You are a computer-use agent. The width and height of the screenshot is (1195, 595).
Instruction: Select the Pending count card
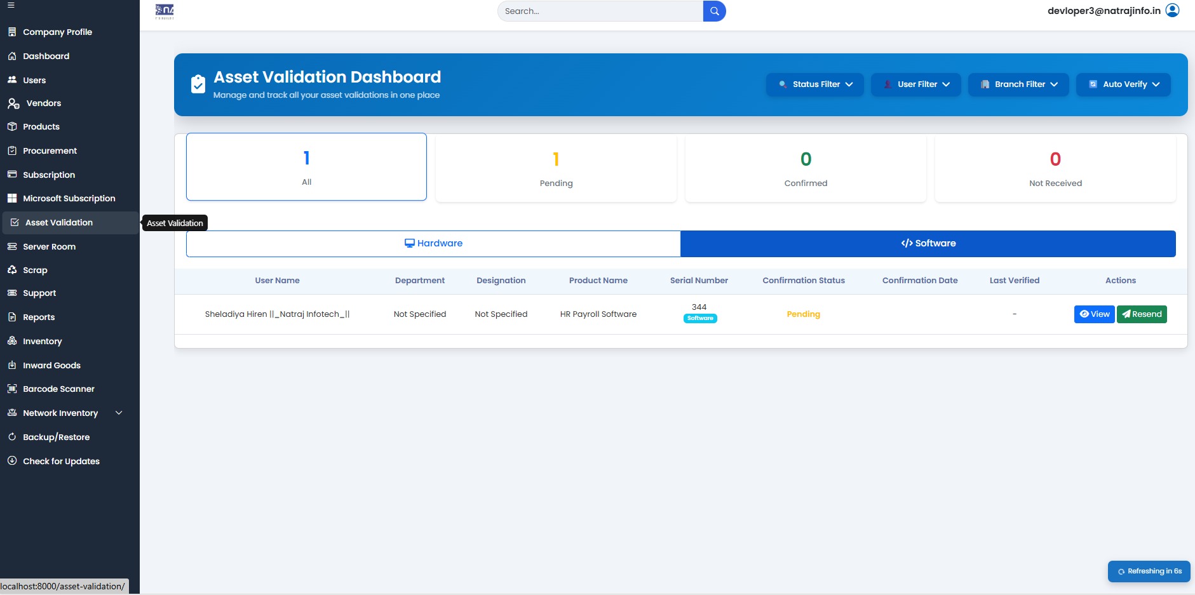tap(556, 168)
